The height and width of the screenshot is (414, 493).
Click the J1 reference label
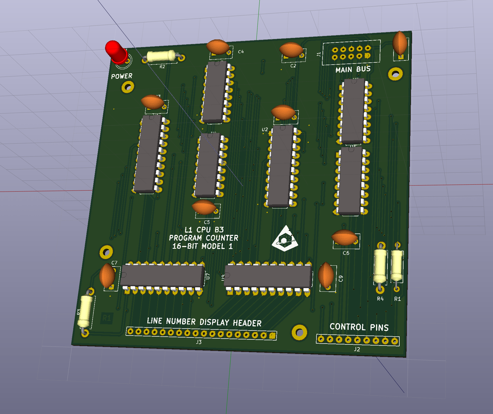(319, 54)
